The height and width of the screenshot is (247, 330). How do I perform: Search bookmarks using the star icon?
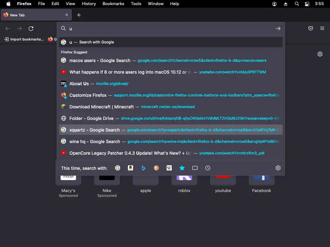click(x=182, y=168)
